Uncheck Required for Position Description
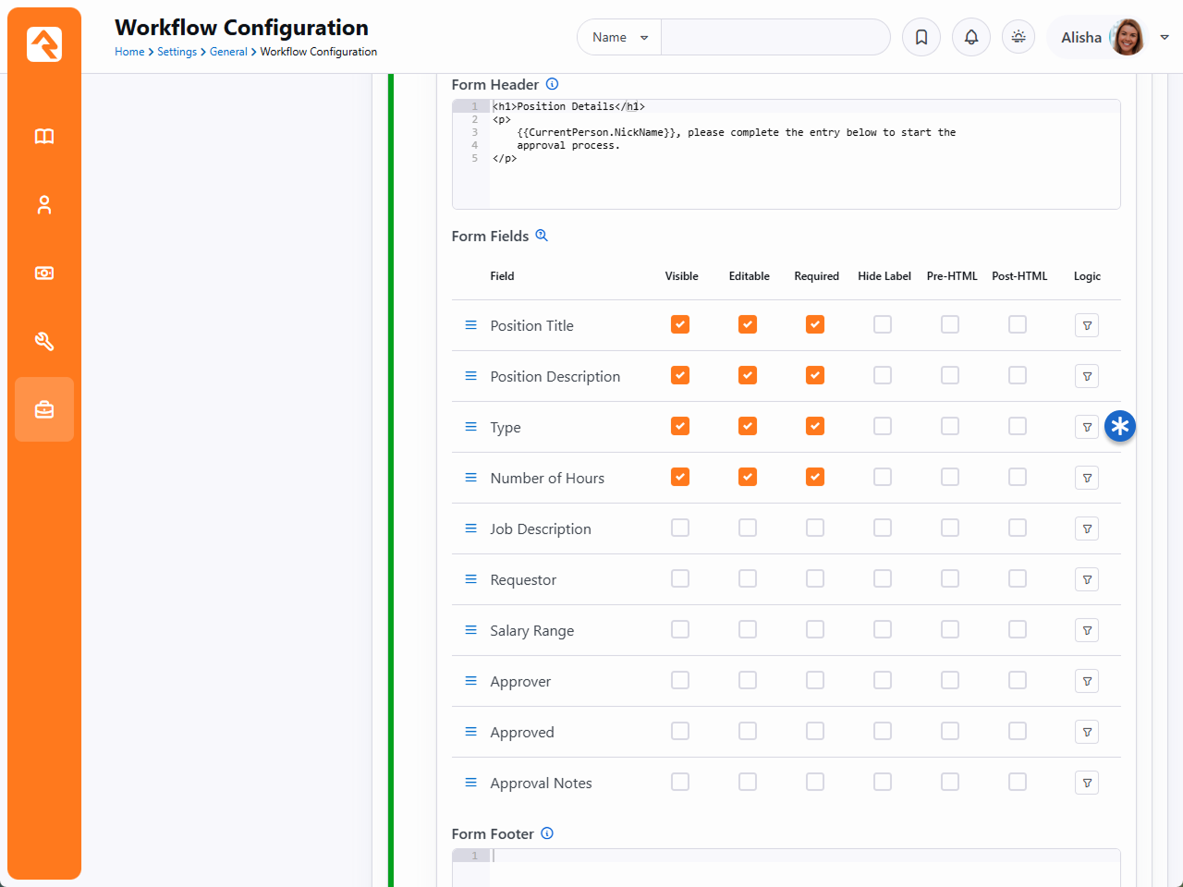 (x=815, y=376)
